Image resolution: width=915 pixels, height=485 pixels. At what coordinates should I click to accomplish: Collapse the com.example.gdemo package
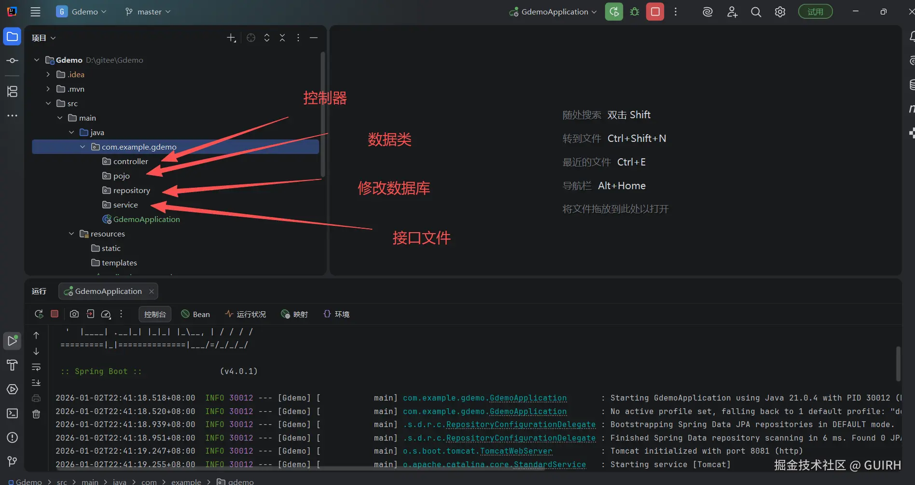[x=83, y=147]
